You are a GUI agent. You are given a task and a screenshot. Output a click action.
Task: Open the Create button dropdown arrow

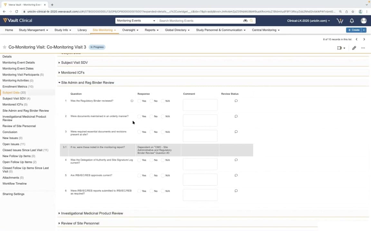coord(364,30)
